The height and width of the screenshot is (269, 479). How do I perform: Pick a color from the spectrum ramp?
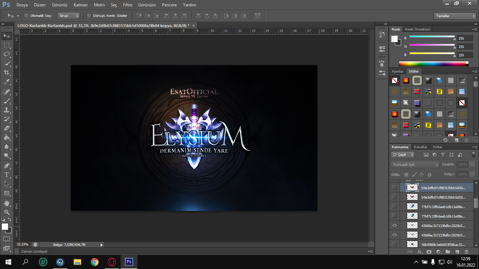tap(433, 64)
